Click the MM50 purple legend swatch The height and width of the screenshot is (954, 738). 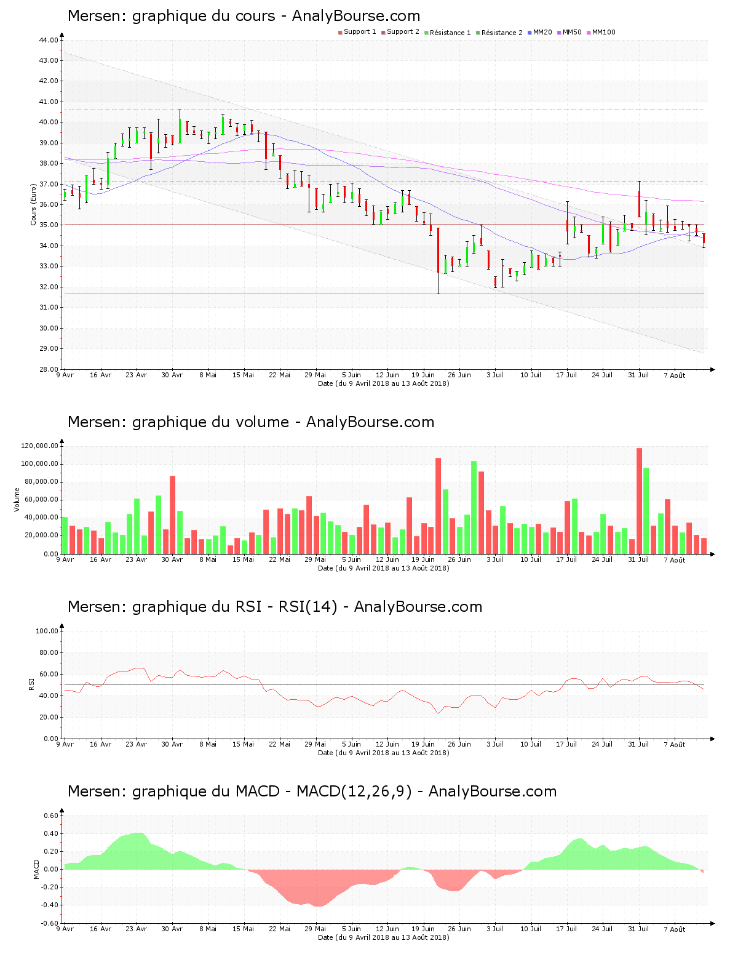click(559, 33)
